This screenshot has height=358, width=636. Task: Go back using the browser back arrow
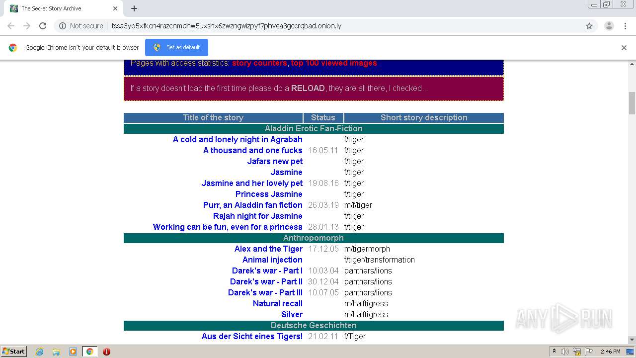11,26
